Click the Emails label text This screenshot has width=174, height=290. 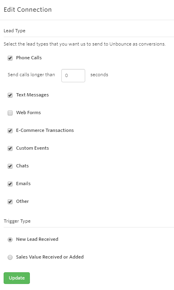coord(23,184)
